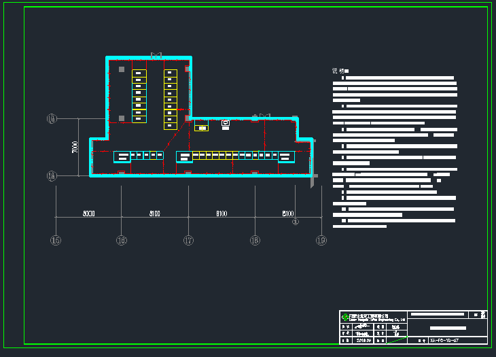Select the upper-left grid bubble beside 7000 dimension
Image resolution: width=496 pixels, height=357 pixels.
pos(52,119)
